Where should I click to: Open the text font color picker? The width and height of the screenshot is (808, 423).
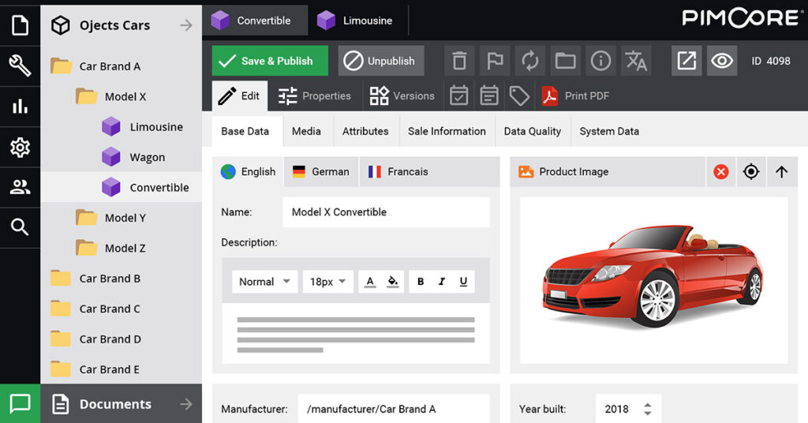[x=370, y=282]
